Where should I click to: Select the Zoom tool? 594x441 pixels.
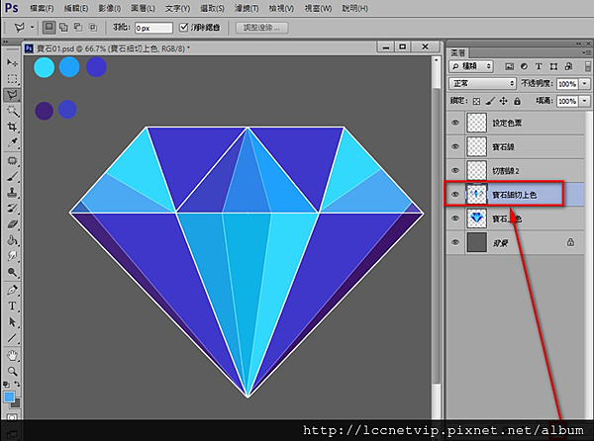[12, 371]
